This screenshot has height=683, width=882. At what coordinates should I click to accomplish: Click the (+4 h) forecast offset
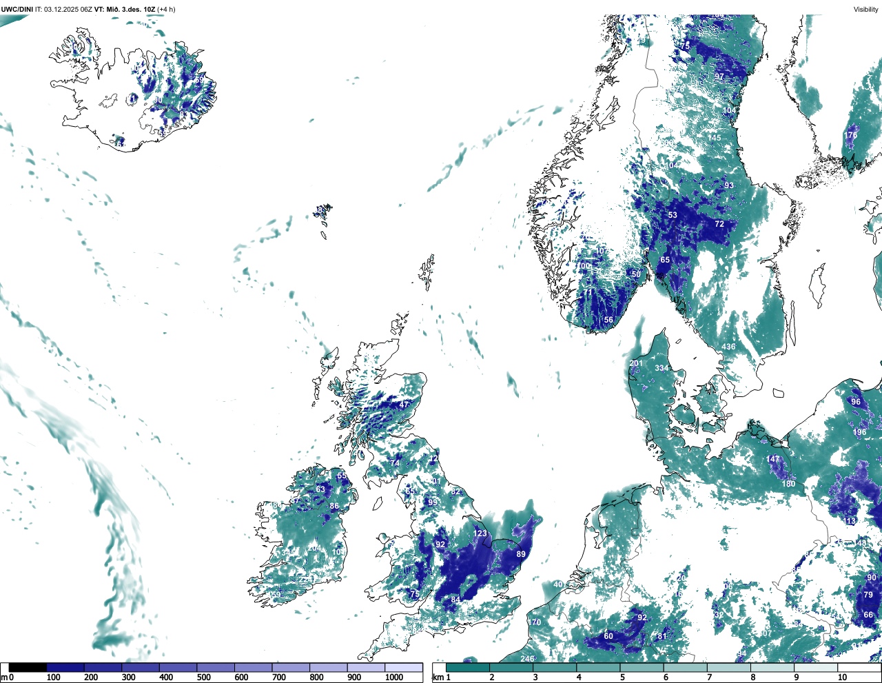pyautogui.click(x=166, y=9)
